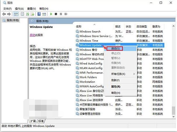Screen dimensions: 177x132
Task: Click the gear icon beside 零售演示服务
Action: tap(77, 109)
